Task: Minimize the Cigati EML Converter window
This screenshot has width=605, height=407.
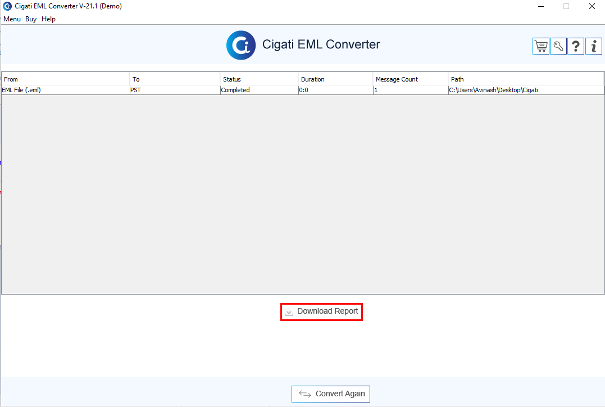Action: pos(541,6)
